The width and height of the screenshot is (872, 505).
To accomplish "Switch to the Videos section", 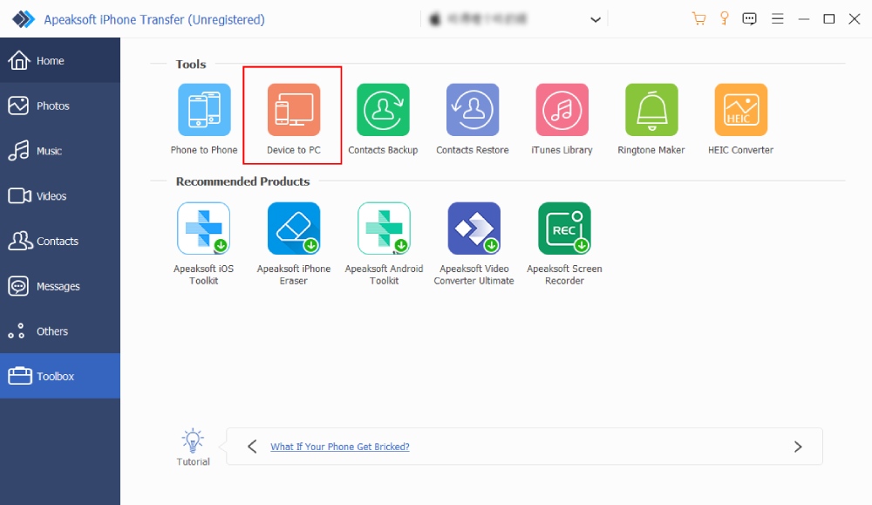I will pos(60,195).
